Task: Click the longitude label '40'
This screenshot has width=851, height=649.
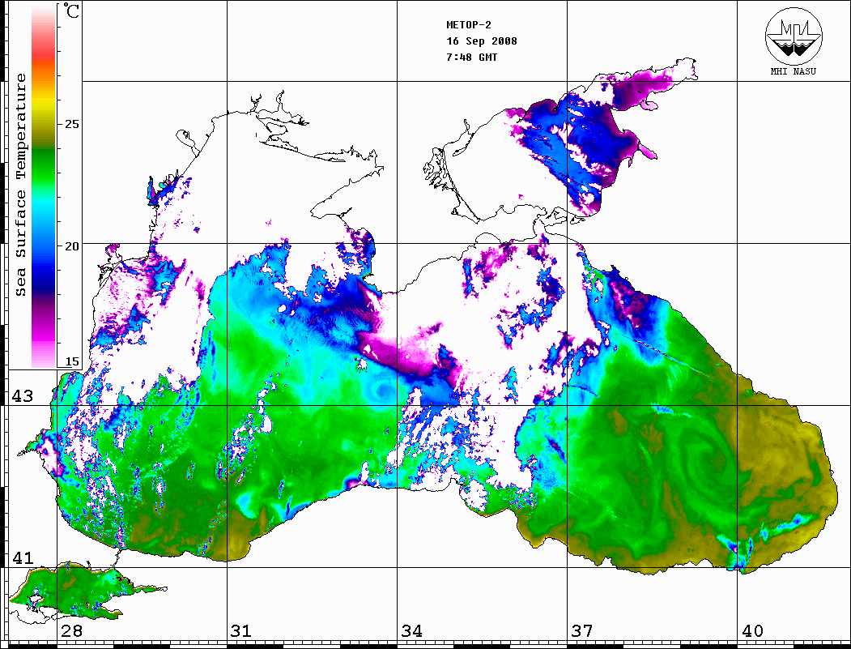Action: pyautogui.click(x=752, y=631)
